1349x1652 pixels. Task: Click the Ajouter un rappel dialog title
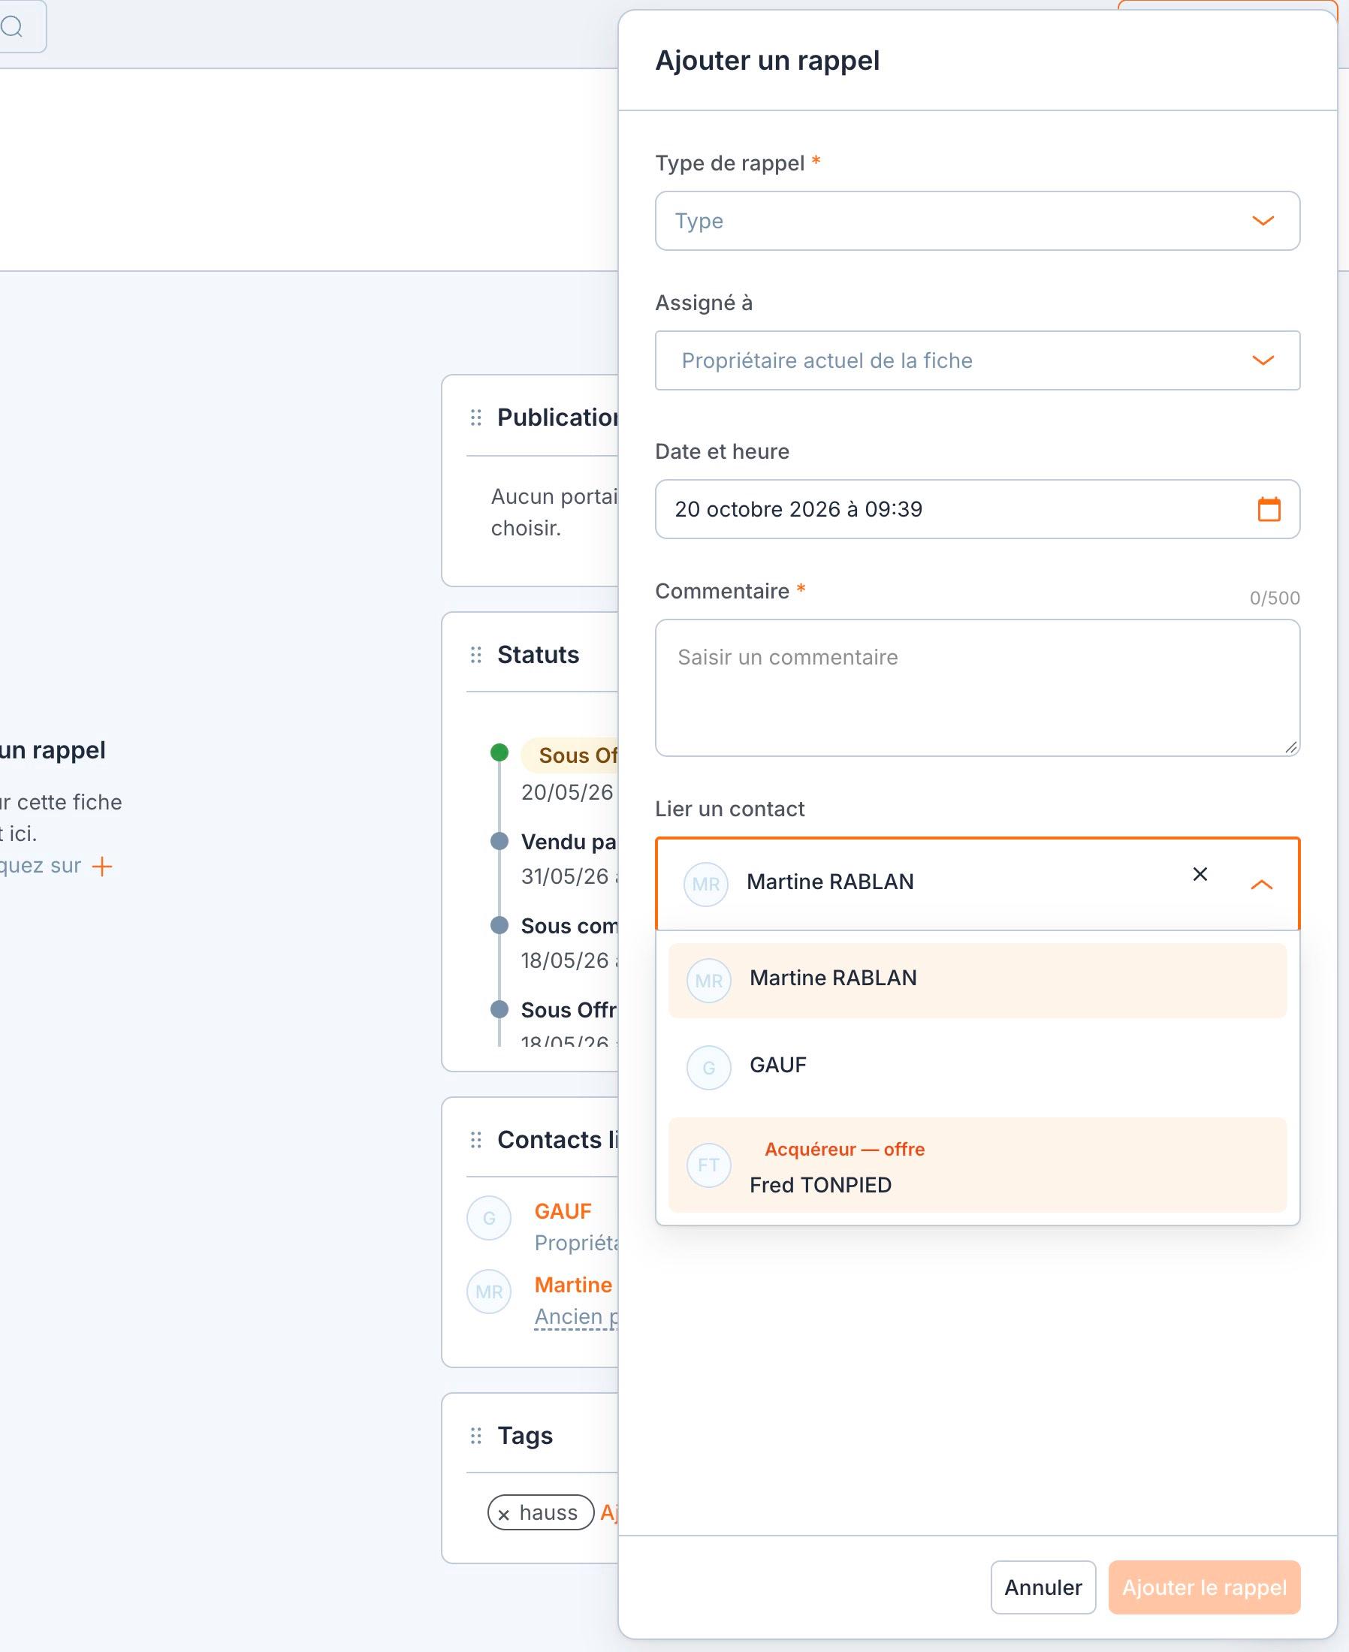tap(767, 61)
